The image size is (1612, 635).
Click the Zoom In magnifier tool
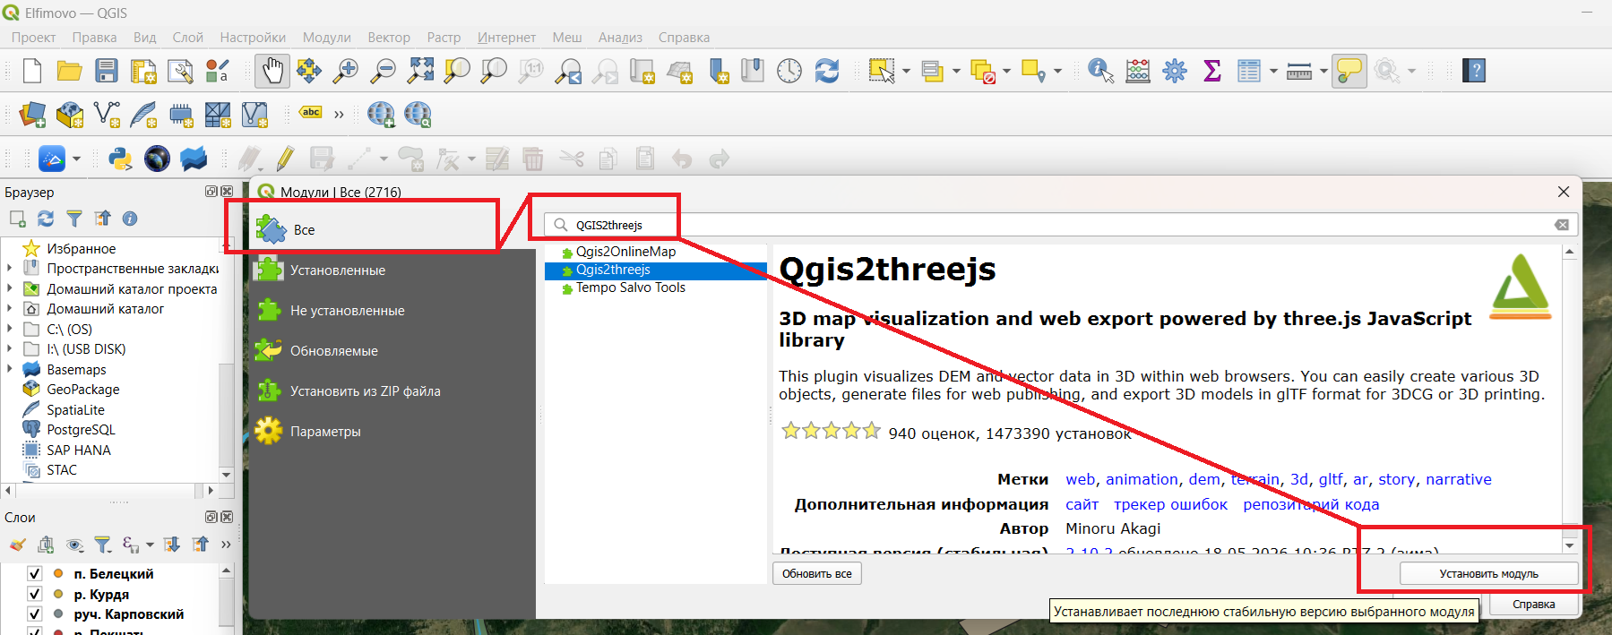click(345, 71)
